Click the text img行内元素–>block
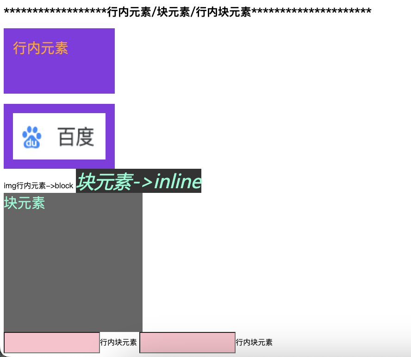Image resolution: width=411 pixels, height=357 pixels. [x=38, y=185]
